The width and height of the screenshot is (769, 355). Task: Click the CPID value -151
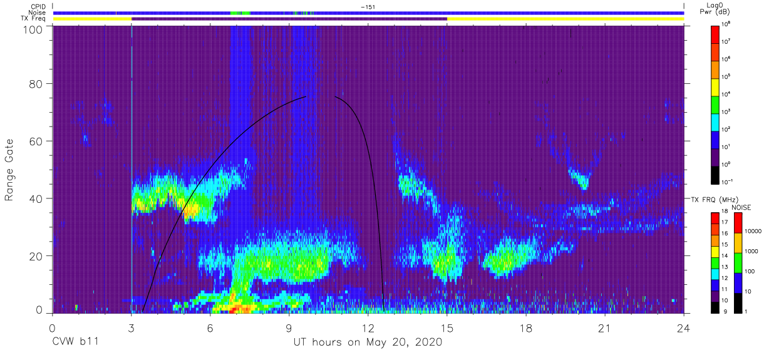click(x=368, y=7)
